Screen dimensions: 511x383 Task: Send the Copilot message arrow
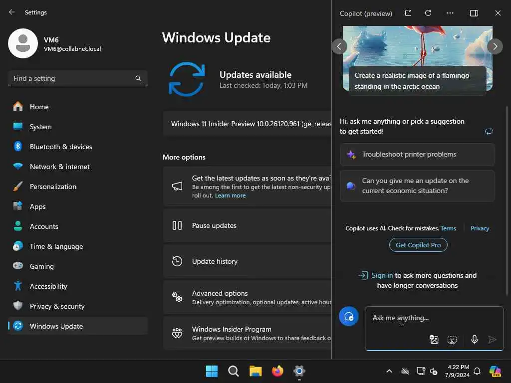pyautogui.click(x=492, y=340)
